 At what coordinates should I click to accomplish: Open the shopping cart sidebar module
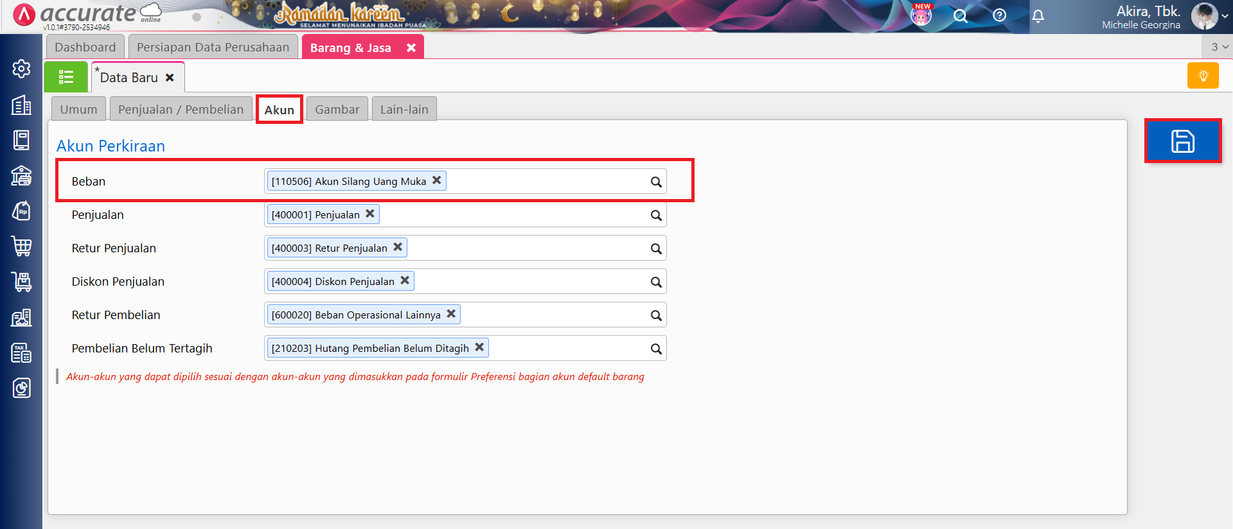click(x=21, y=246)
